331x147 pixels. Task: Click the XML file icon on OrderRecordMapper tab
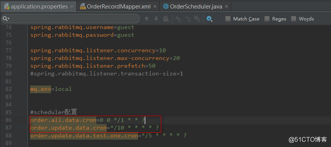83,7
